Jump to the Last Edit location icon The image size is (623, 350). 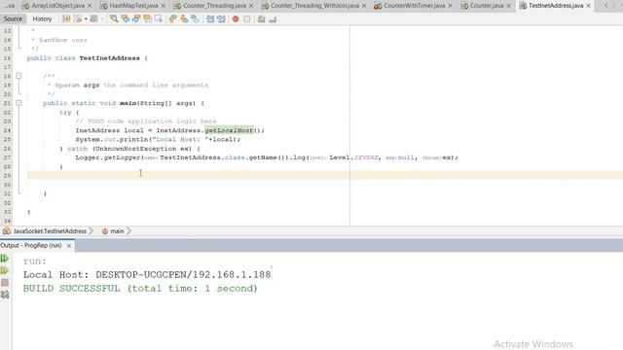click(66, 19)
